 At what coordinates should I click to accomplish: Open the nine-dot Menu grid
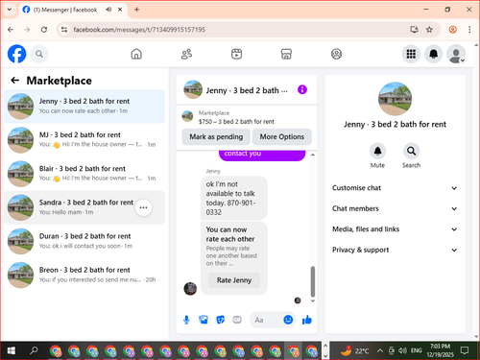click(411, 54)
